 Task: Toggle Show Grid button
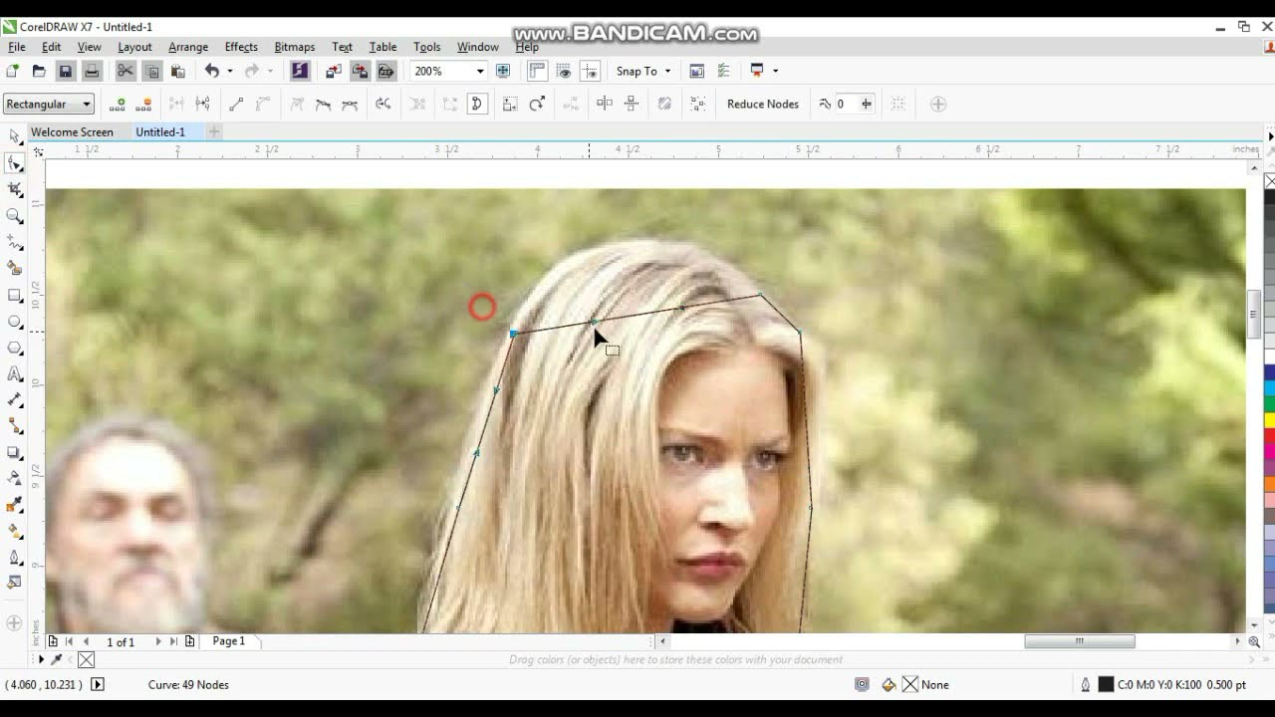564,71
